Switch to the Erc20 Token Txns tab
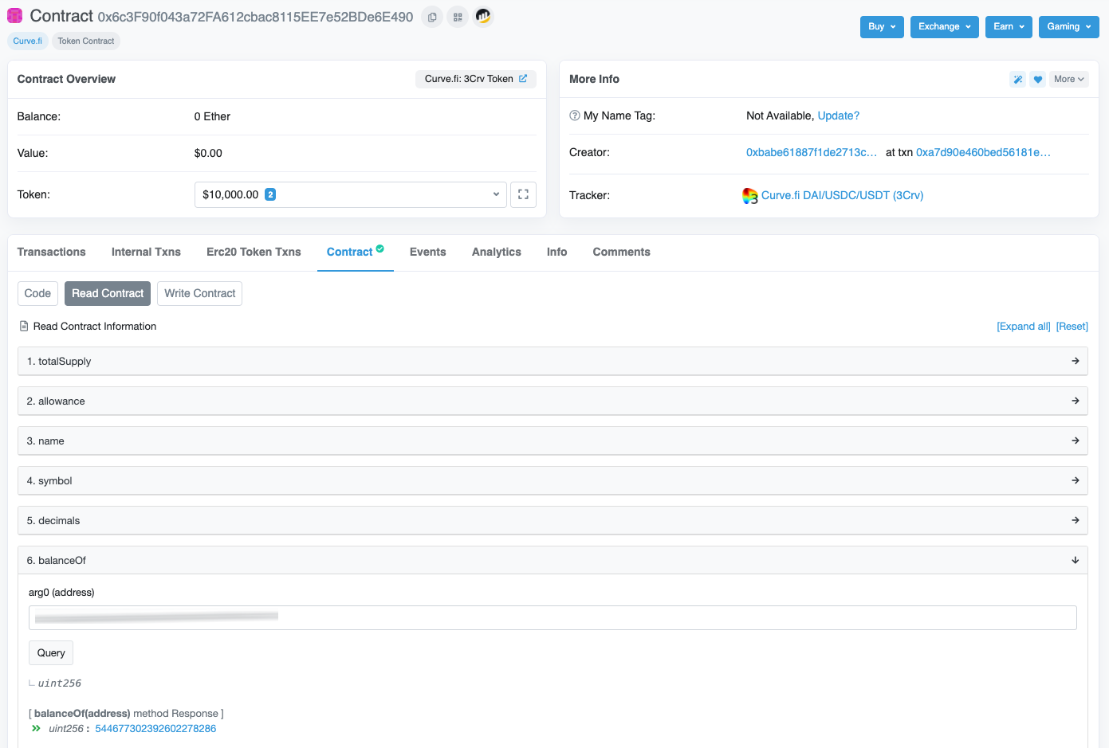 (x=254, y=252)
